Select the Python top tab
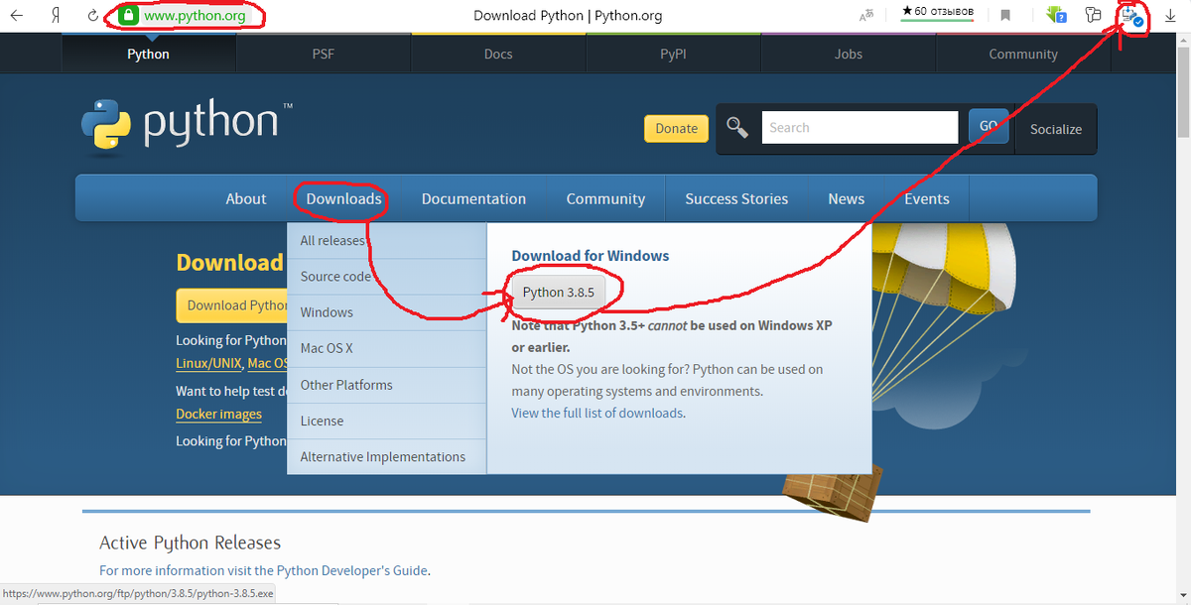Screen dimensions: 1191x605 [x=149, y=54]
